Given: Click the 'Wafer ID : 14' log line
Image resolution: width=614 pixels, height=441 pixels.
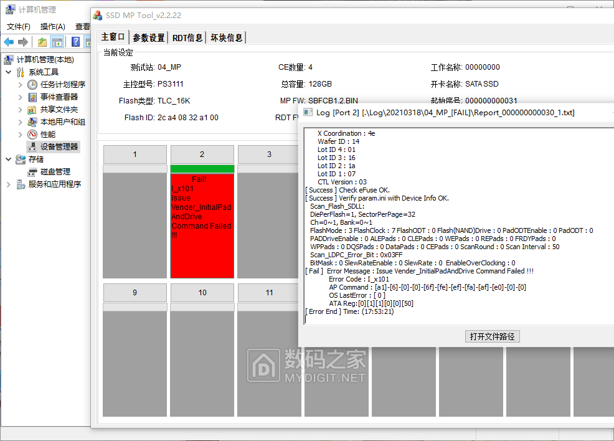Looking at the screenshot, I should click(338, 141).
